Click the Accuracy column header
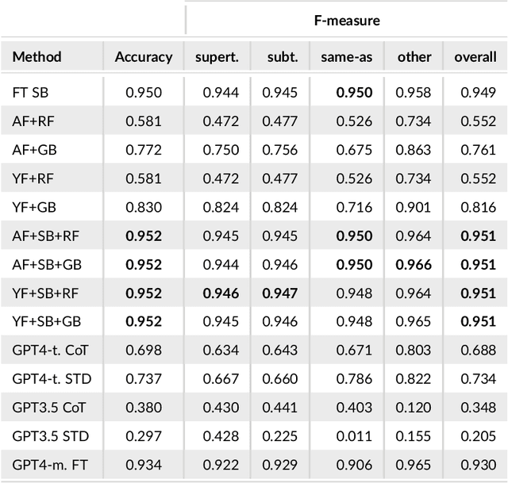 click(144, 57)
